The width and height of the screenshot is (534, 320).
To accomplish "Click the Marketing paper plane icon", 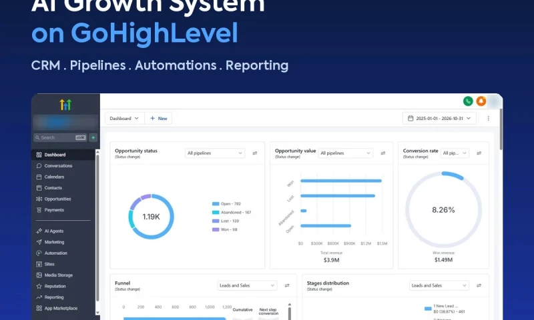I will (39, 242).
